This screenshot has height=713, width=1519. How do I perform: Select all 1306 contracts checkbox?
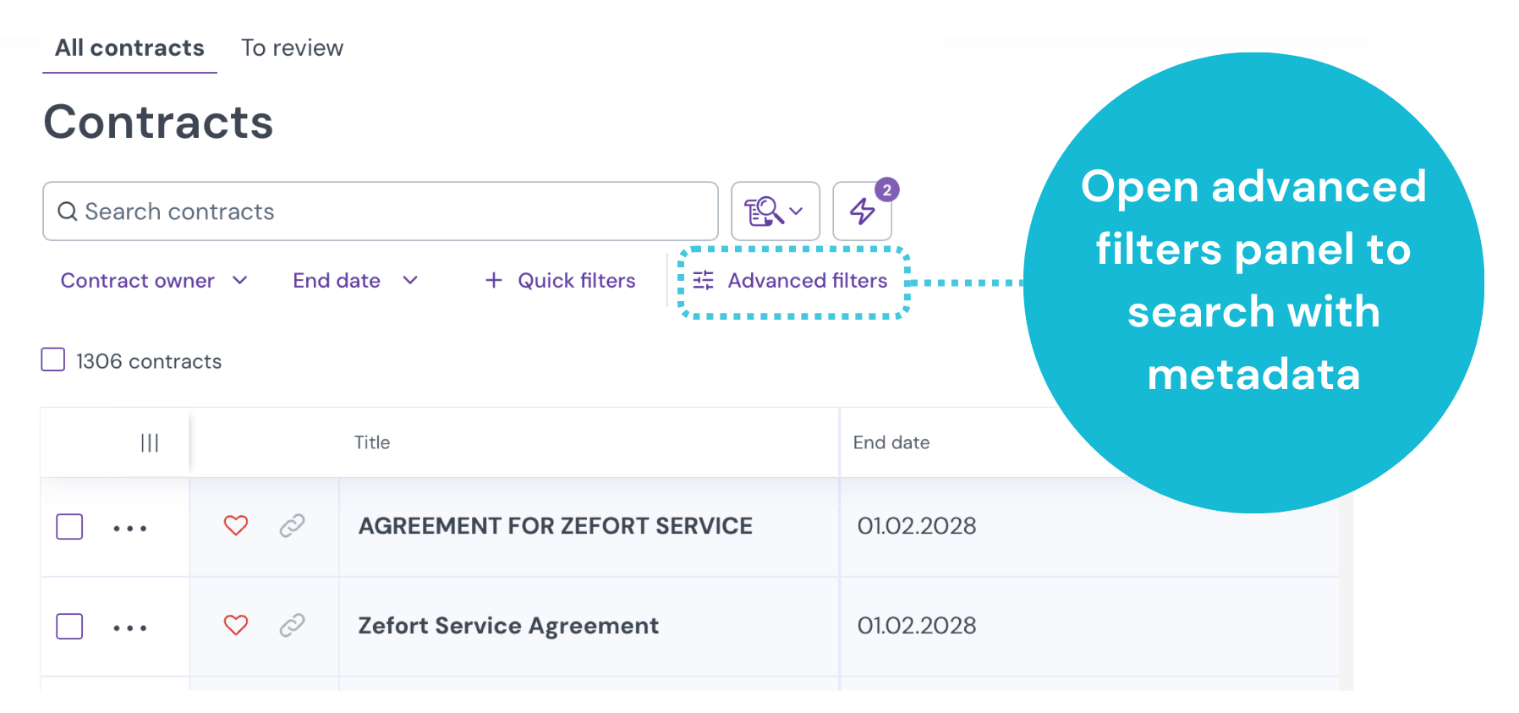52,359
